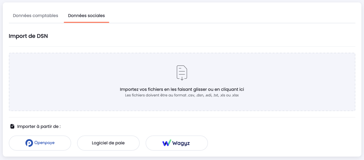Click the '.dsn' mention in format hint
Viewport: 364px width, 160px height.
200,95
